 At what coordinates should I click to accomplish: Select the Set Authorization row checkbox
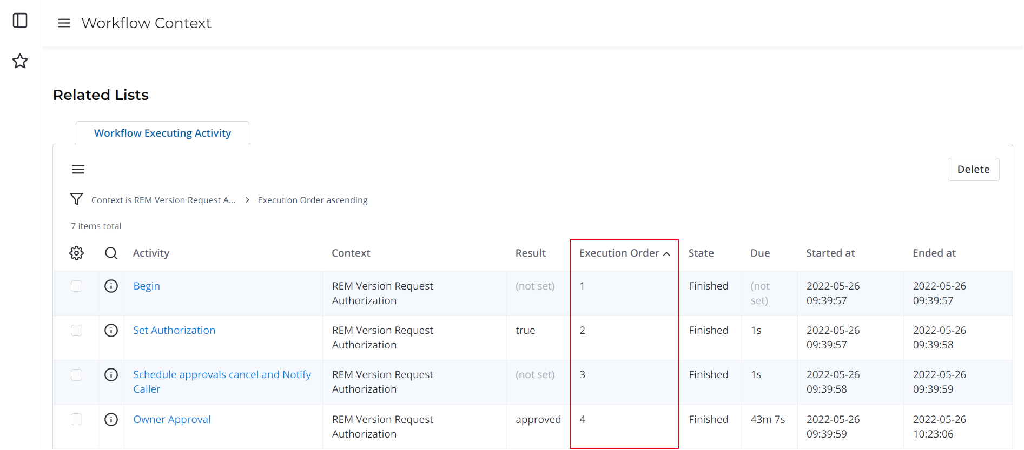pyautogui.click(x=77, y=331)
